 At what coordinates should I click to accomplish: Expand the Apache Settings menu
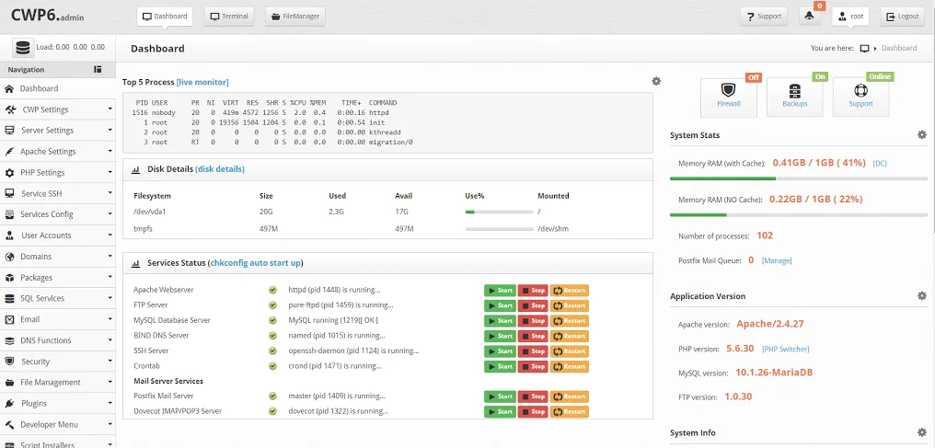58,151
